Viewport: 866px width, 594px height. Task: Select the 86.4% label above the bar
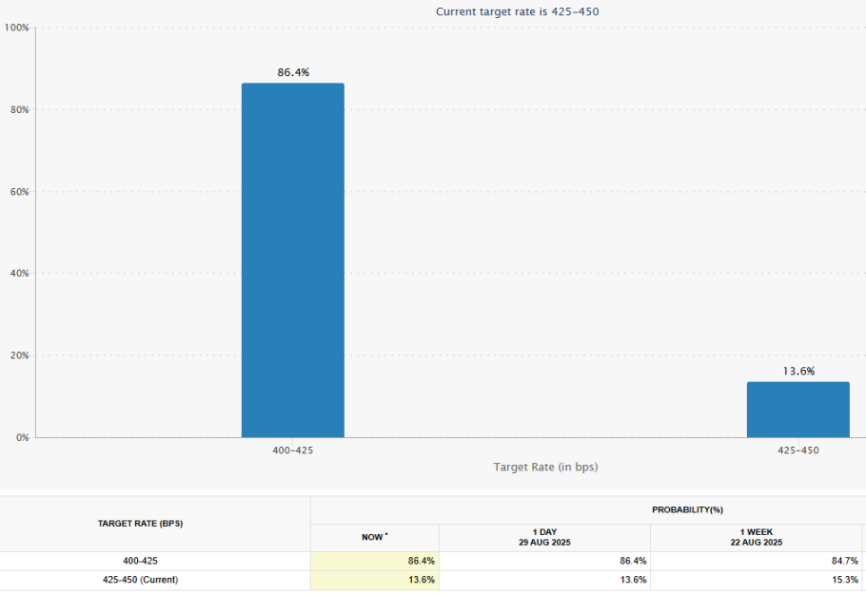pos(292,72)
